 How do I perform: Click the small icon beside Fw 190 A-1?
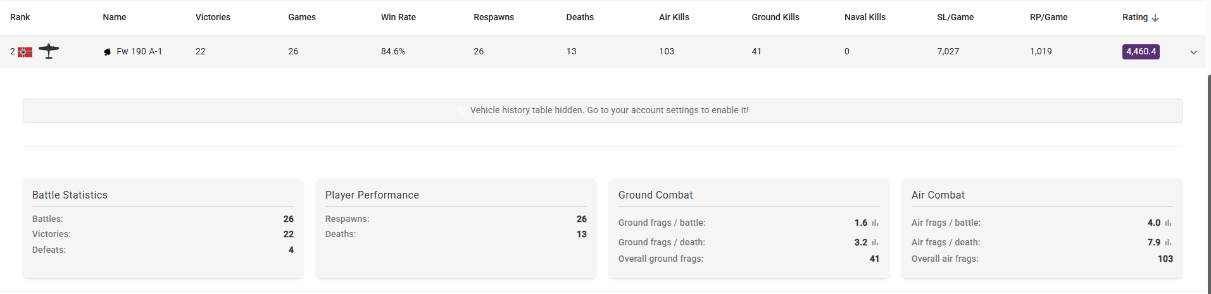tap(107, 52)
